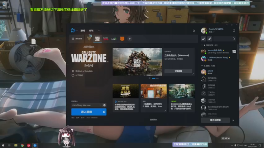Open the patch notes link
Image resolution: width=264 pixels, height=148 pixels.
[x=77, y=75]
